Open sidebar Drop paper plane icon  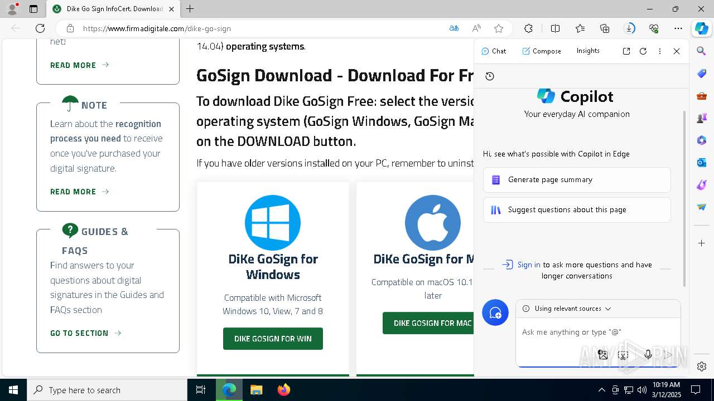pos(702,207)
